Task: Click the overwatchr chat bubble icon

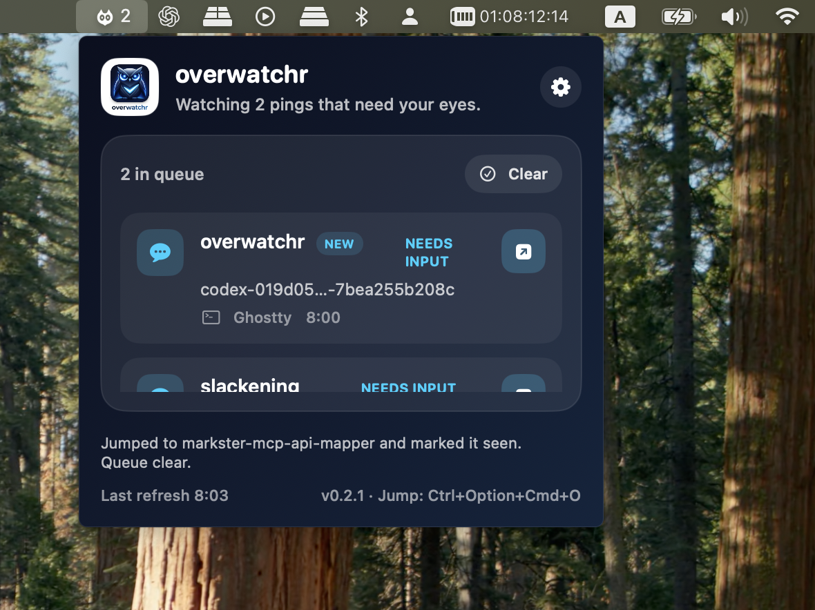Action: point(160,252)
